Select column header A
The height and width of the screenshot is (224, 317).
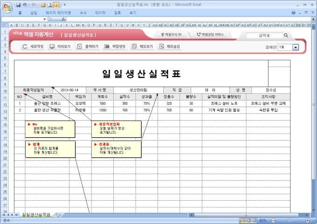tap(12, 25)
